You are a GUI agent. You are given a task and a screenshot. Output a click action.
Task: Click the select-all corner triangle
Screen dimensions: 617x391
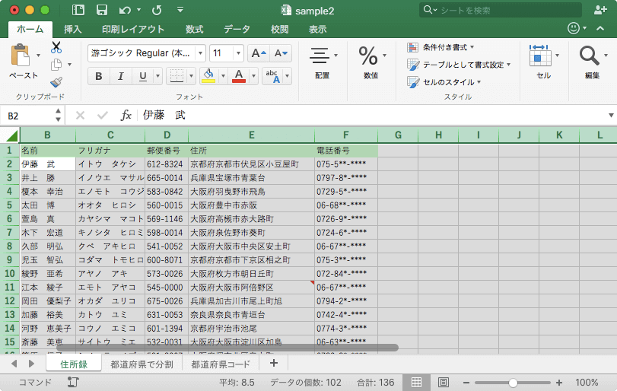coord(12,135)
